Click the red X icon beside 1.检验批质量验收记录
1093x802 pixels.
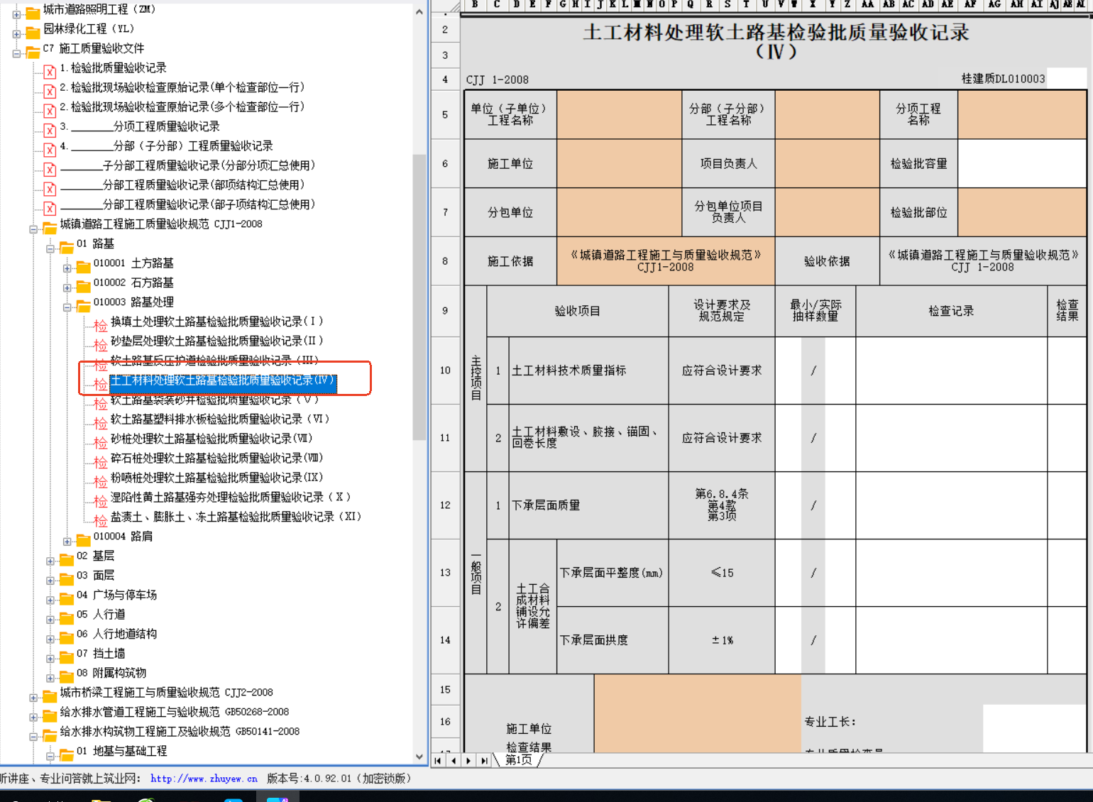click(x=50, y=71)
